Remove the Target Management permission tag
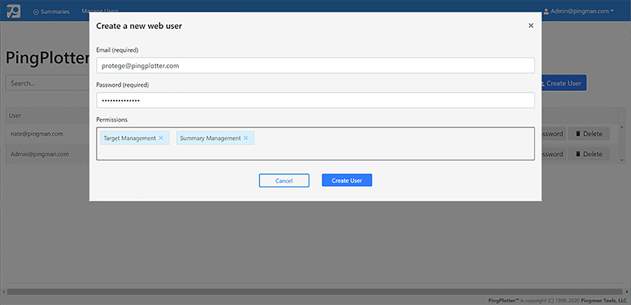This screenshot has height=305, width=631. [x=161, y=138]
